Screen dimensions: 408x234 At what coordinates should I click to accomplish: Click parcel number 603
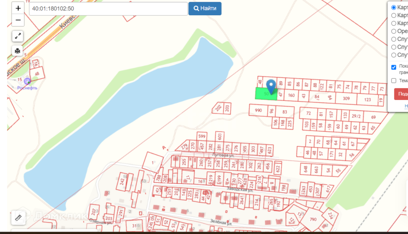click(219, 136)
